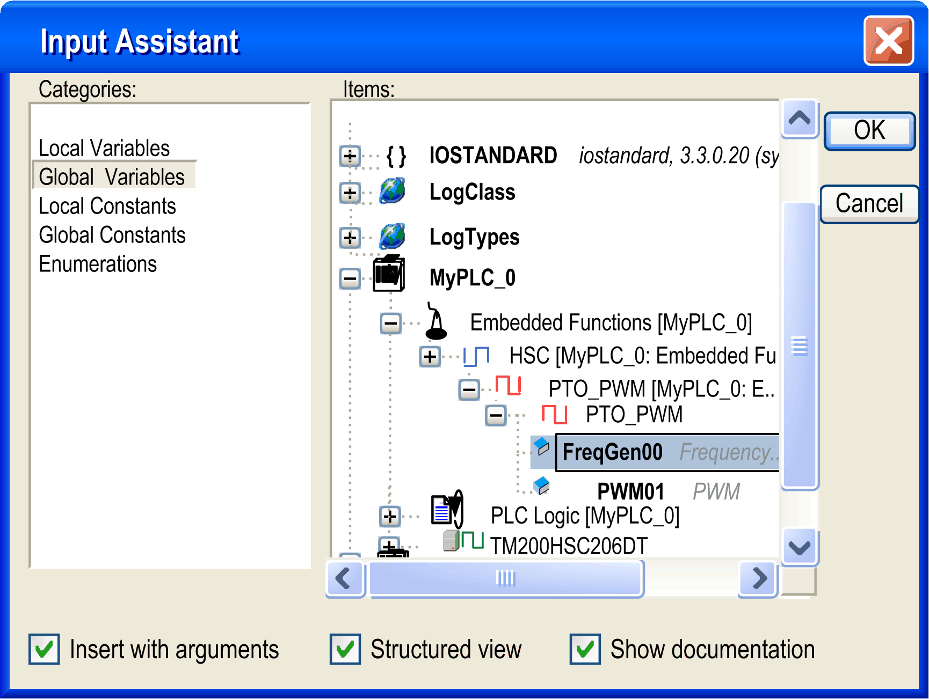Select Local Variables category
Image resolution: width=929 pixels, height=699 pixels.
tap(104, 148)
